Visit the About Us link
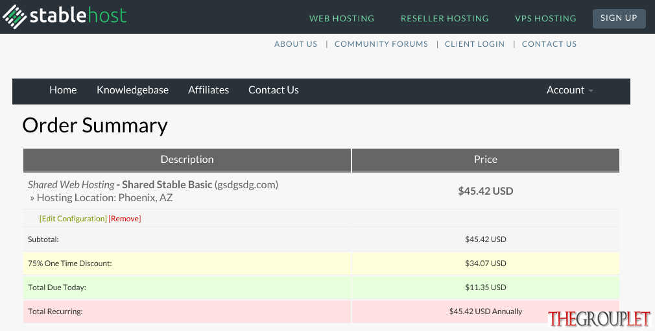 pyautogui.click(x=296, y=44)
